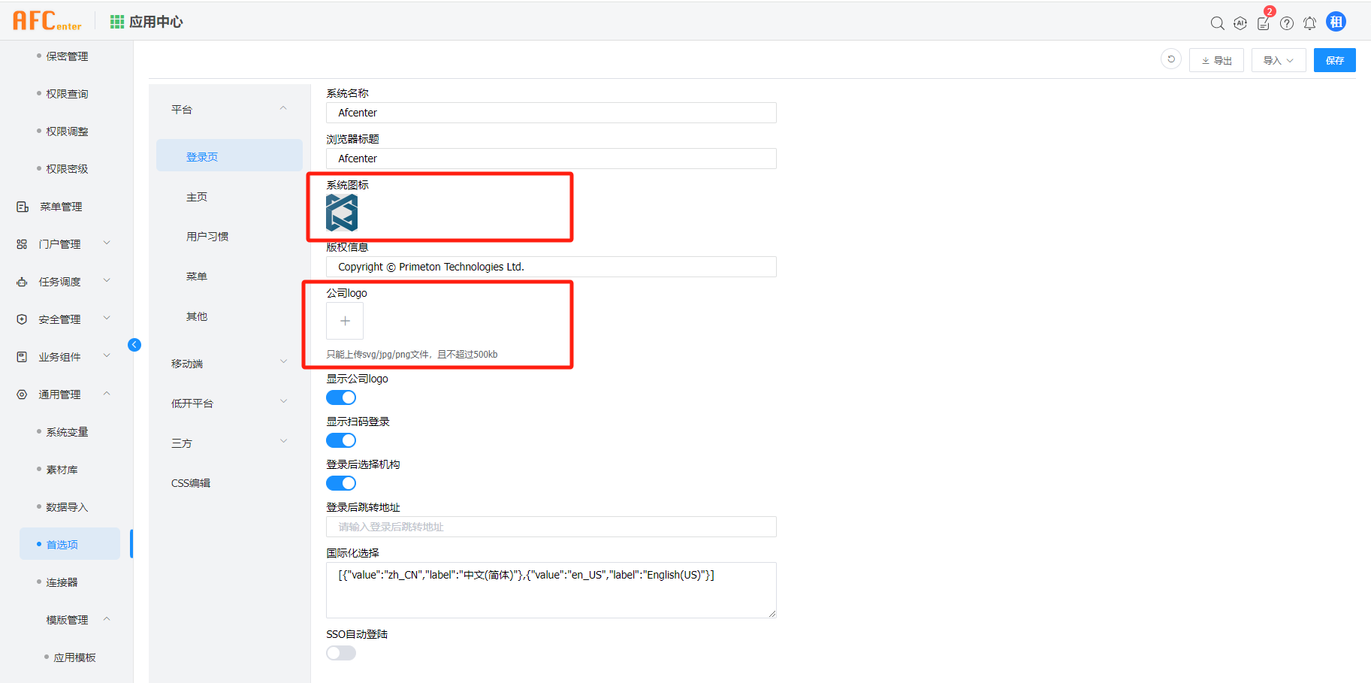The height and width of the screenshot is (683, 1371).
Task: Open 应用模板 in sidebar
Action: pos(74,657)
